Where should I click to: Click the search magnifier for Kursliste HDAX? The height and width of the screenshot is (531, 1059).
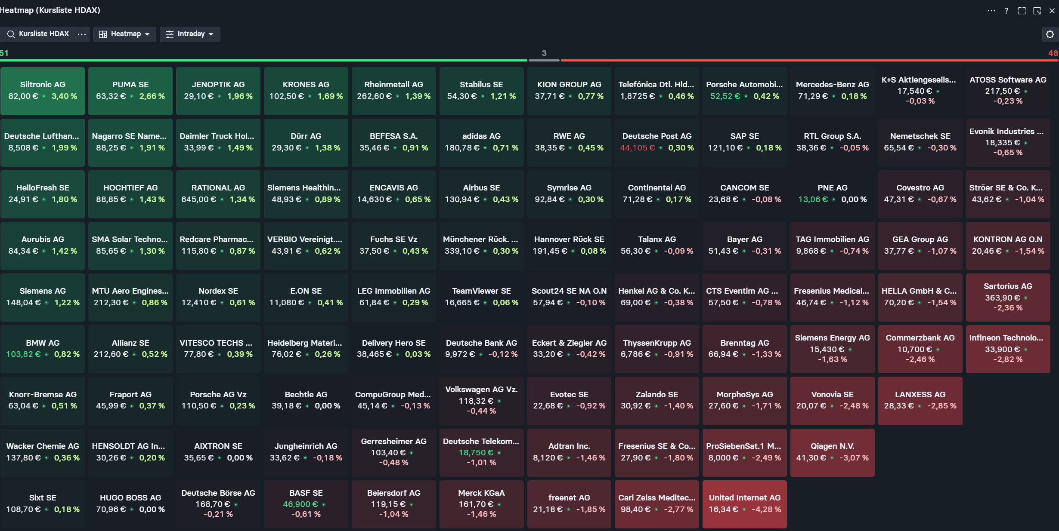click(x=11, y=34)
